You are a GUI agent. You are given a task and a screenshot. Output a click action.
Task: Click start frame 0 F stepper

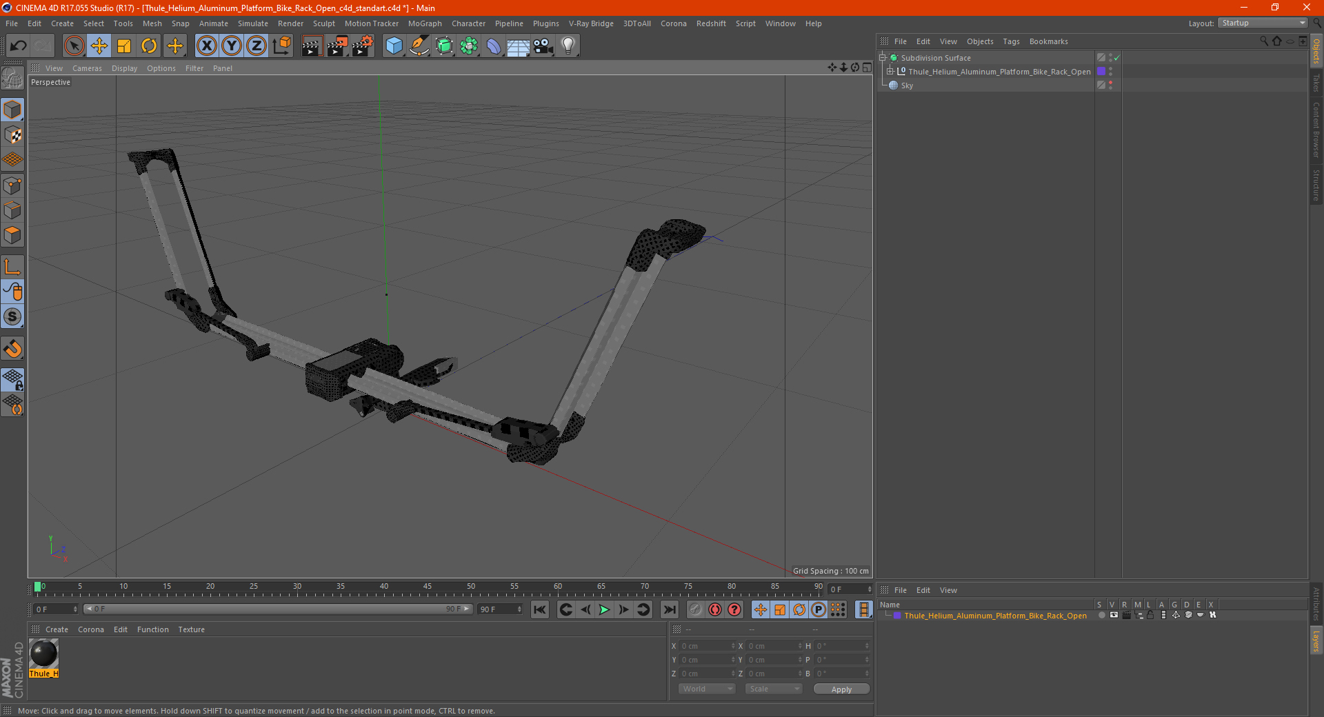point(75,609)
